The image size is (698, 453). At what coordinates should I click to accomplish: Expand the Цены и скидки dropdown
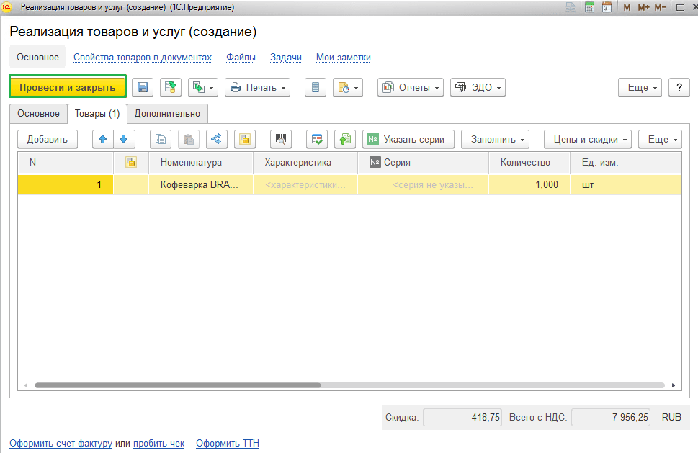(x=588, y=139)
